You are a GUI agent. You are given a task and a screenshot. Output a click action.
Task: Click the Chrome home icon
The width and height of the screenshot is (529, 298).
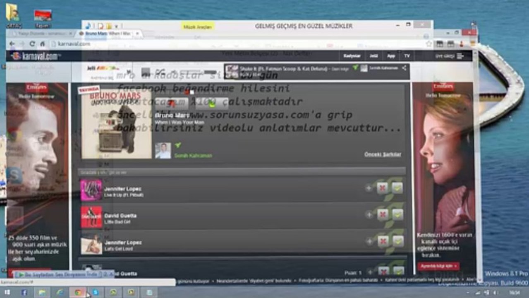[x=42, y=43]
